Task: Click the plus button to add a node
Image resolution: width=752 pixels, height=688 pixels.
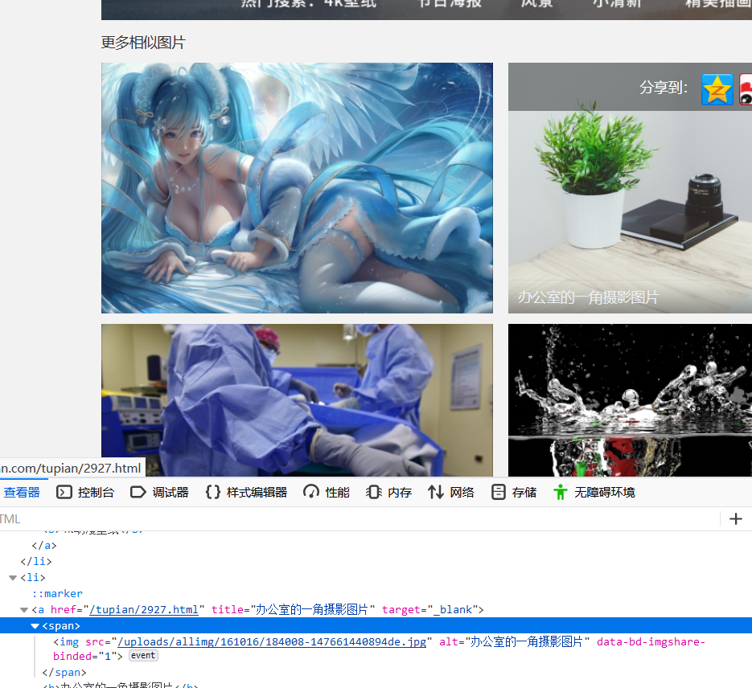Action: point(736,519)
